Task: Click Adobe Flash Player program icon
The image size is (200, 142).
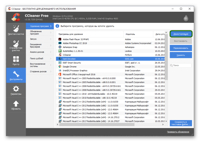Action: pyautogui.click(x=60, y=39)
